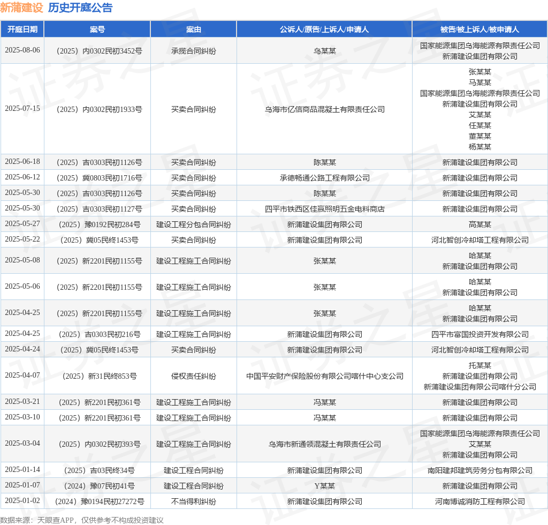Image resolution: width=548 pixels, height=525 pixels.
Task: Click case number 内0302民初393号
Action: (x=99, y=444)
